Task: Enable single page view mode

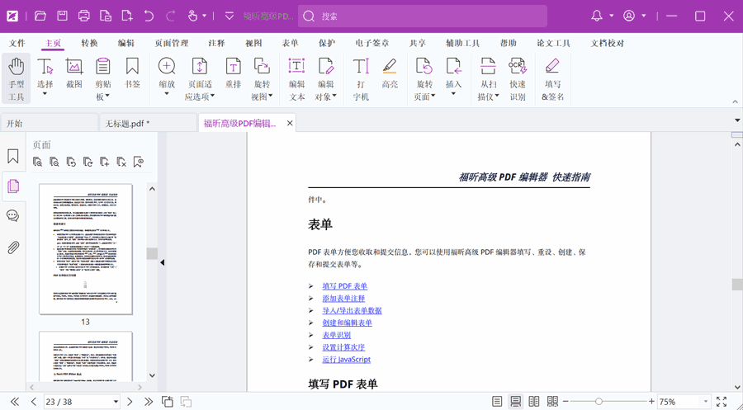Action: click(x=497, y=402)
